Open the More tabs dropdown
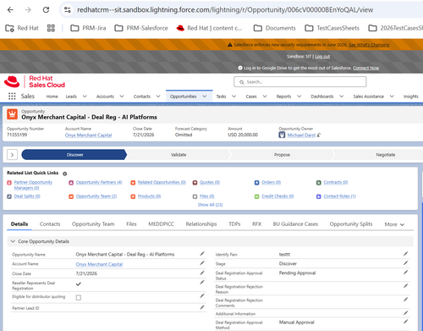 click(394, 224)
